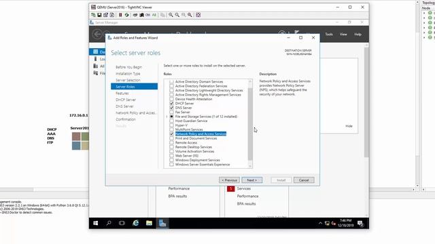
Task: Open Windows Start menu icon
Action: pyautogui.click(x=96, y=223)
